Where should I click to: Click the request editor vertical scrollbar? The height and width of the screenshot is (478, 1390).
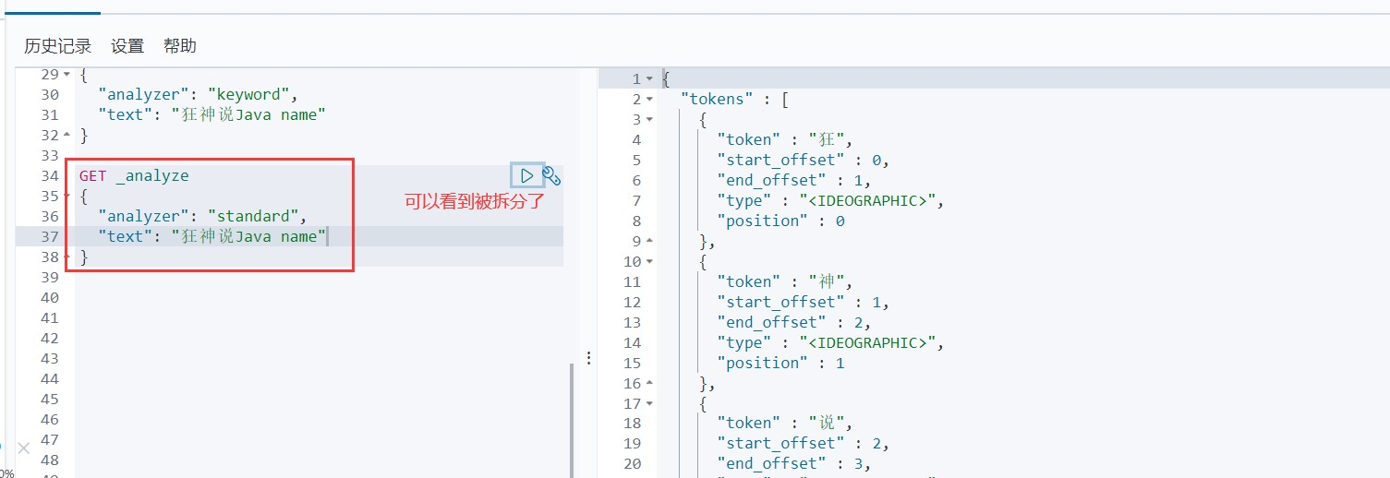(571, 415)
